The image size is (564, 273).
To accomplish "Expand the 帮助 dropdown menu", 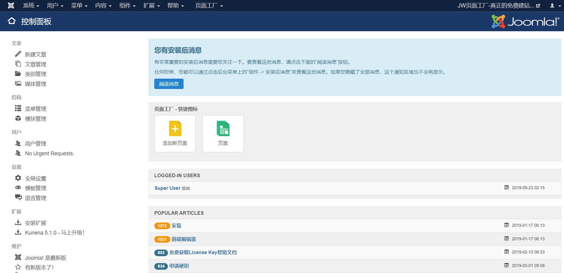I will click(175, 6).
